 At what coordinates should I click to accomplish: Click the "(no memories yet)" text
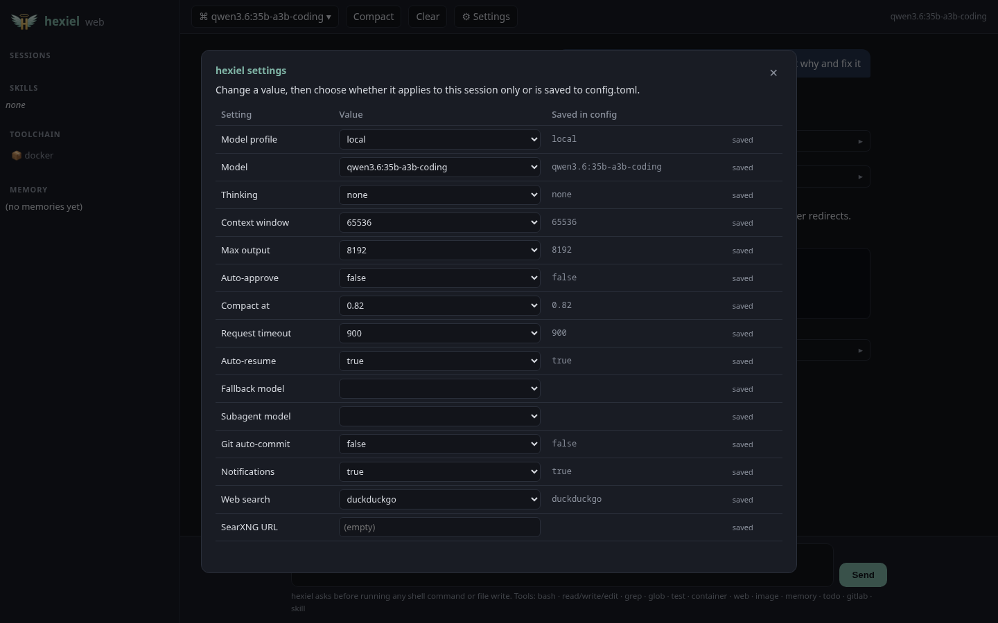click(x=44, y=207)
